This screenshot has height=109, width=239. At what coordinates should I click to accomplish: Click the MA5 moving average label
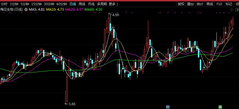(x=37, y=10)
